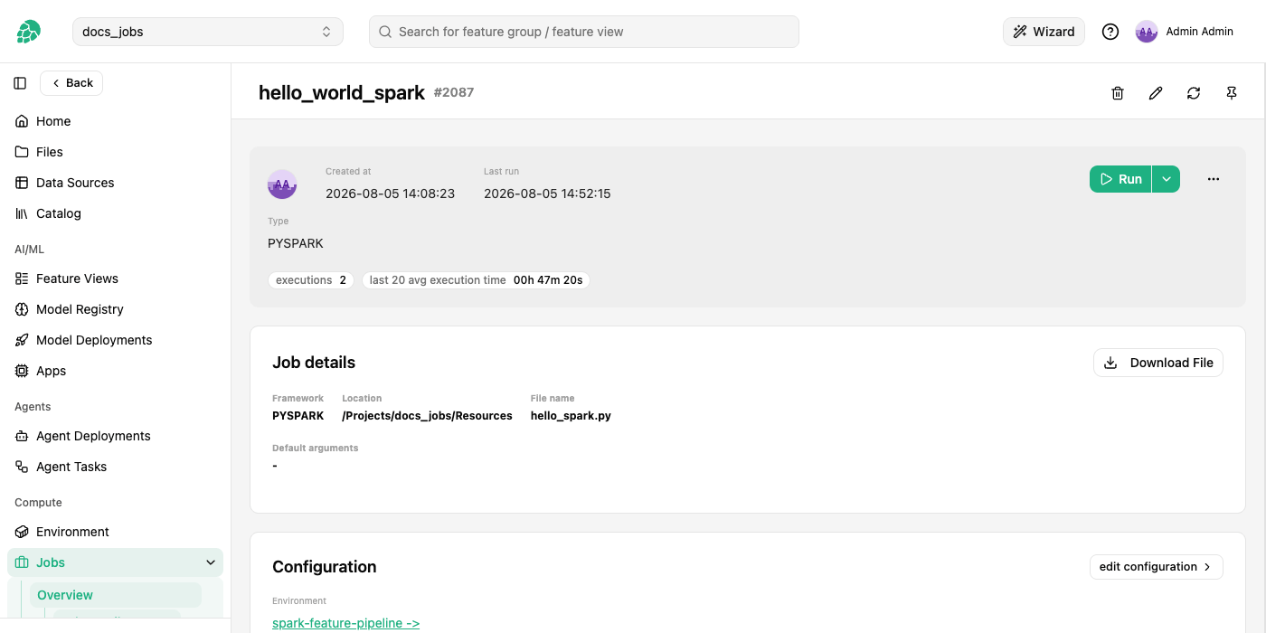
Task: Click the green Run button
Action: click(x=1120, y=179)
